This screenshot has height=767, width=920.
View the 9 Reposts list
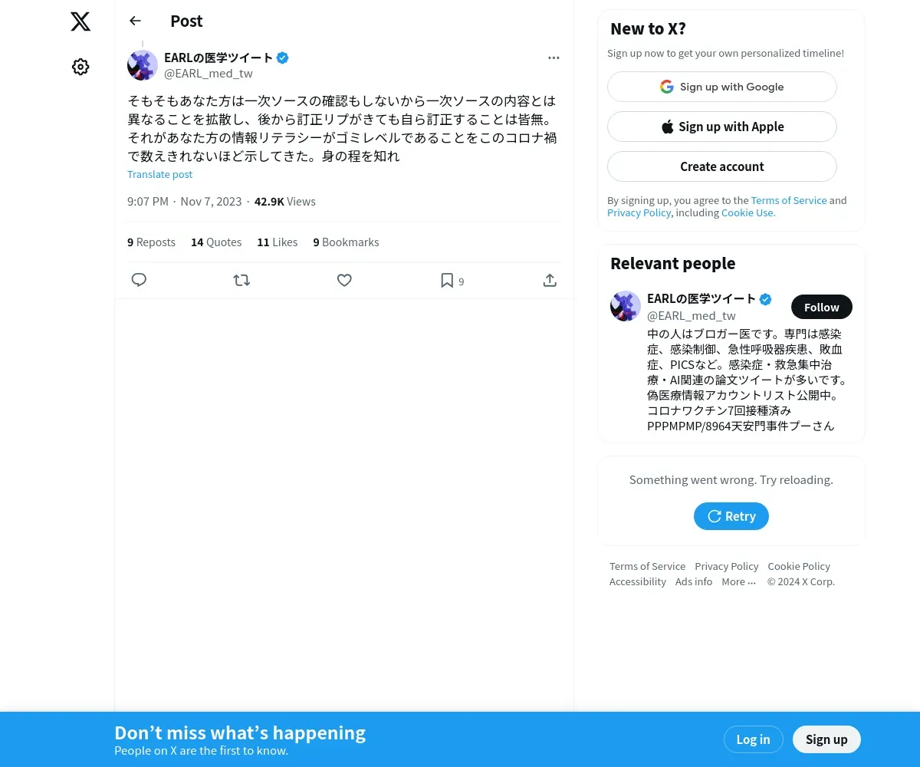tap(151, 242)
